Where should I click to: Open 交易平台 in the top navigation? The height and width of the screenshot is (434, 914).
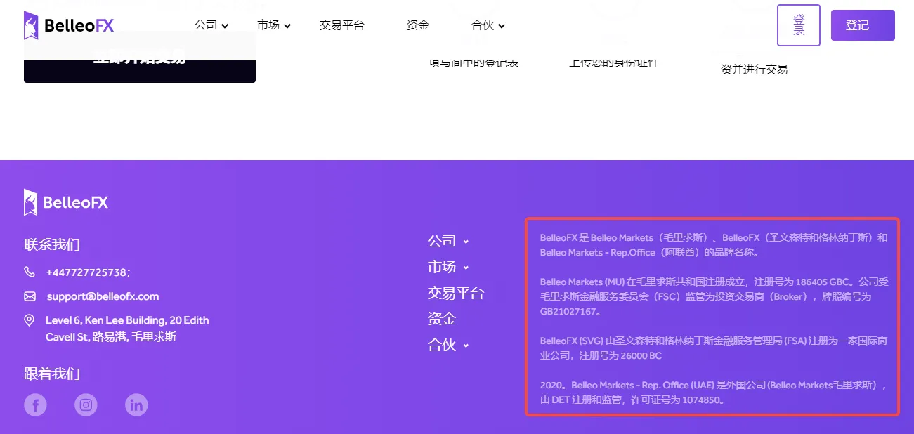click(x=342, y=25)
